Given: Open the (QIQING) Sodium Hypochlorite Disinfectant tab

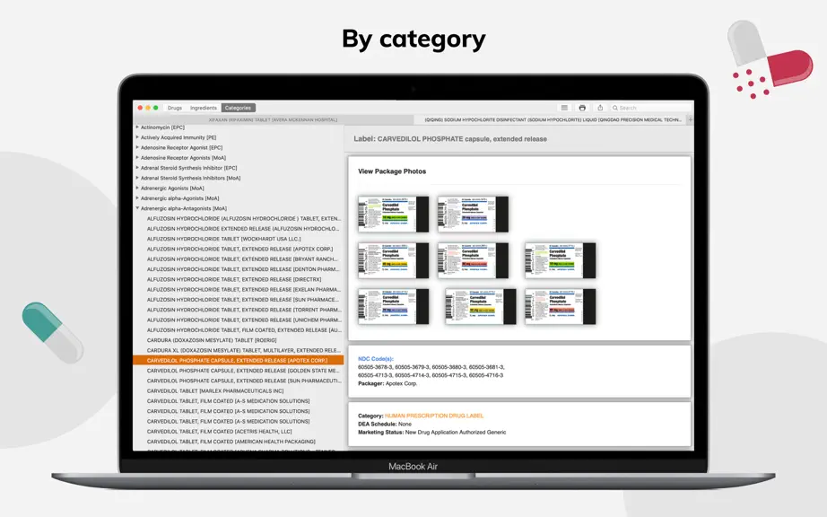Looking at the screenshot, I should [x=553, y=119].
